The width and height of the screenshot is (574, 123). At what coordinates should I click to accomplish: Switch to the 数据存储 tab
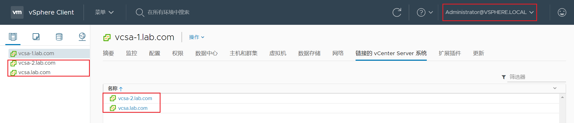pyautogui.click(x=309, y=53)
